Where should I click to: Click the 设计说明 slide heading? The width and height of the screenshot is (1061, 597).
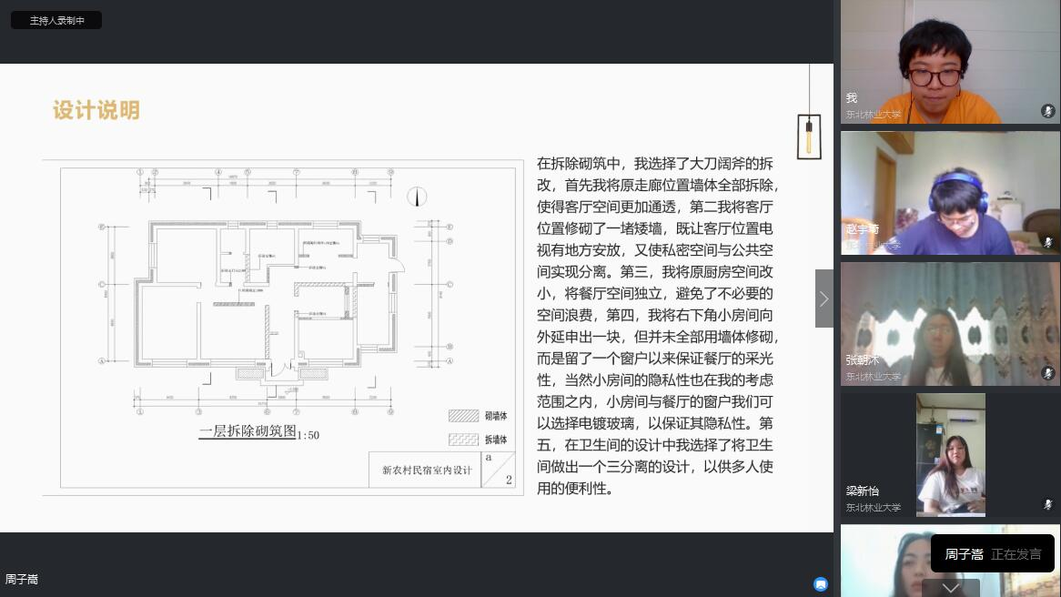96,111
